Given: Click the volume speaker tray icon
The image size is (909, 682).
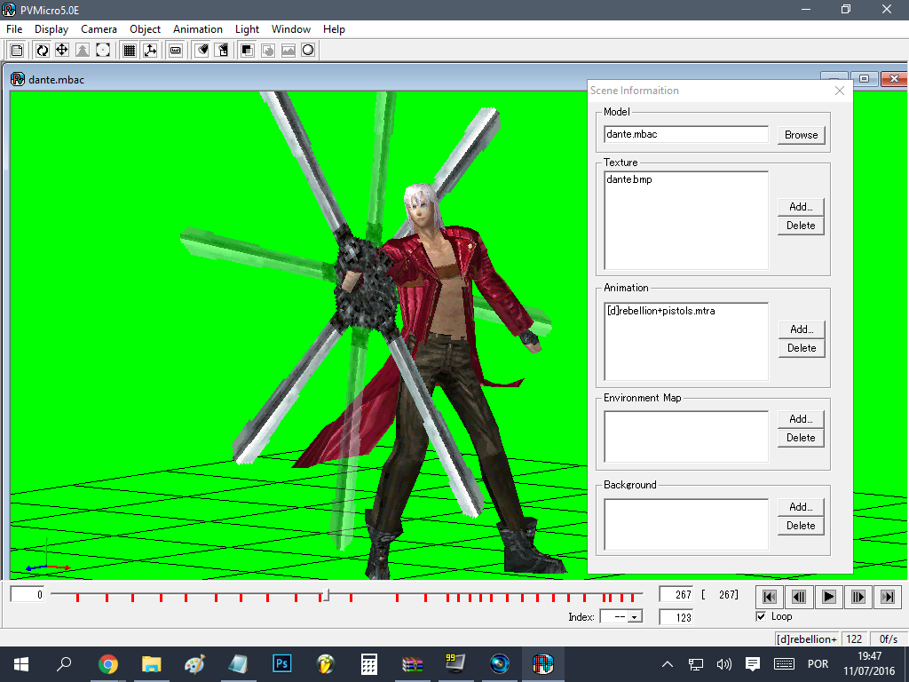Looking at the screenshot, I should (724, 664).
